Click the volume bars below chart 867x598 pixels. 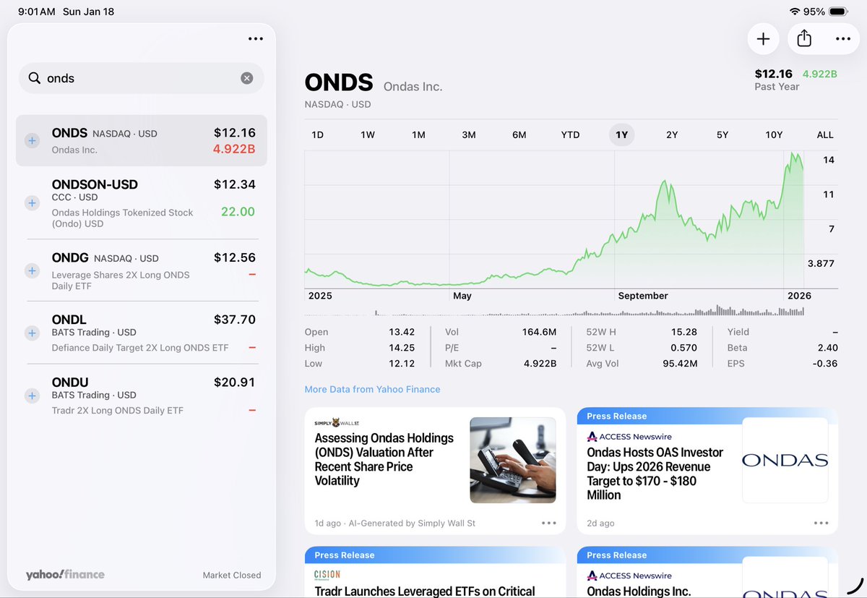point(554,310)
